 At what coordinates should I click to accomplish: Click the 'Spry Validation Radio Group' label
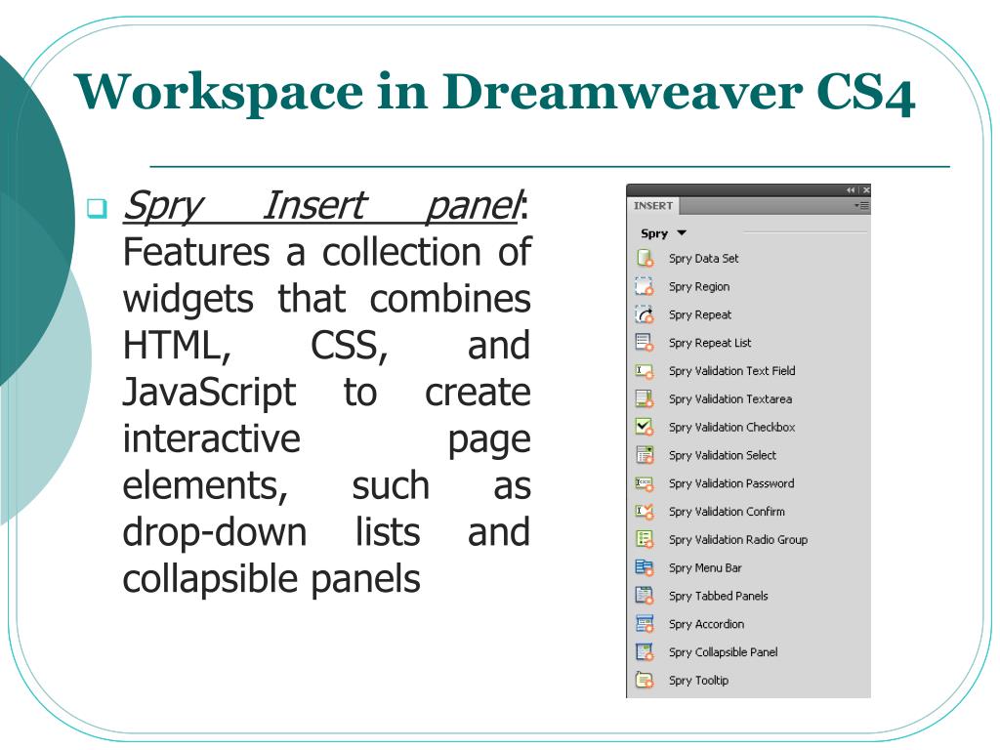tap(738, 539)
